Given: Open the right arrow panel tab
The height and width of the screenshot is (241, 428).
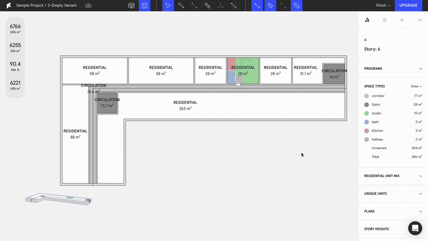Looking at the screenshot, I should click(419, 20).
